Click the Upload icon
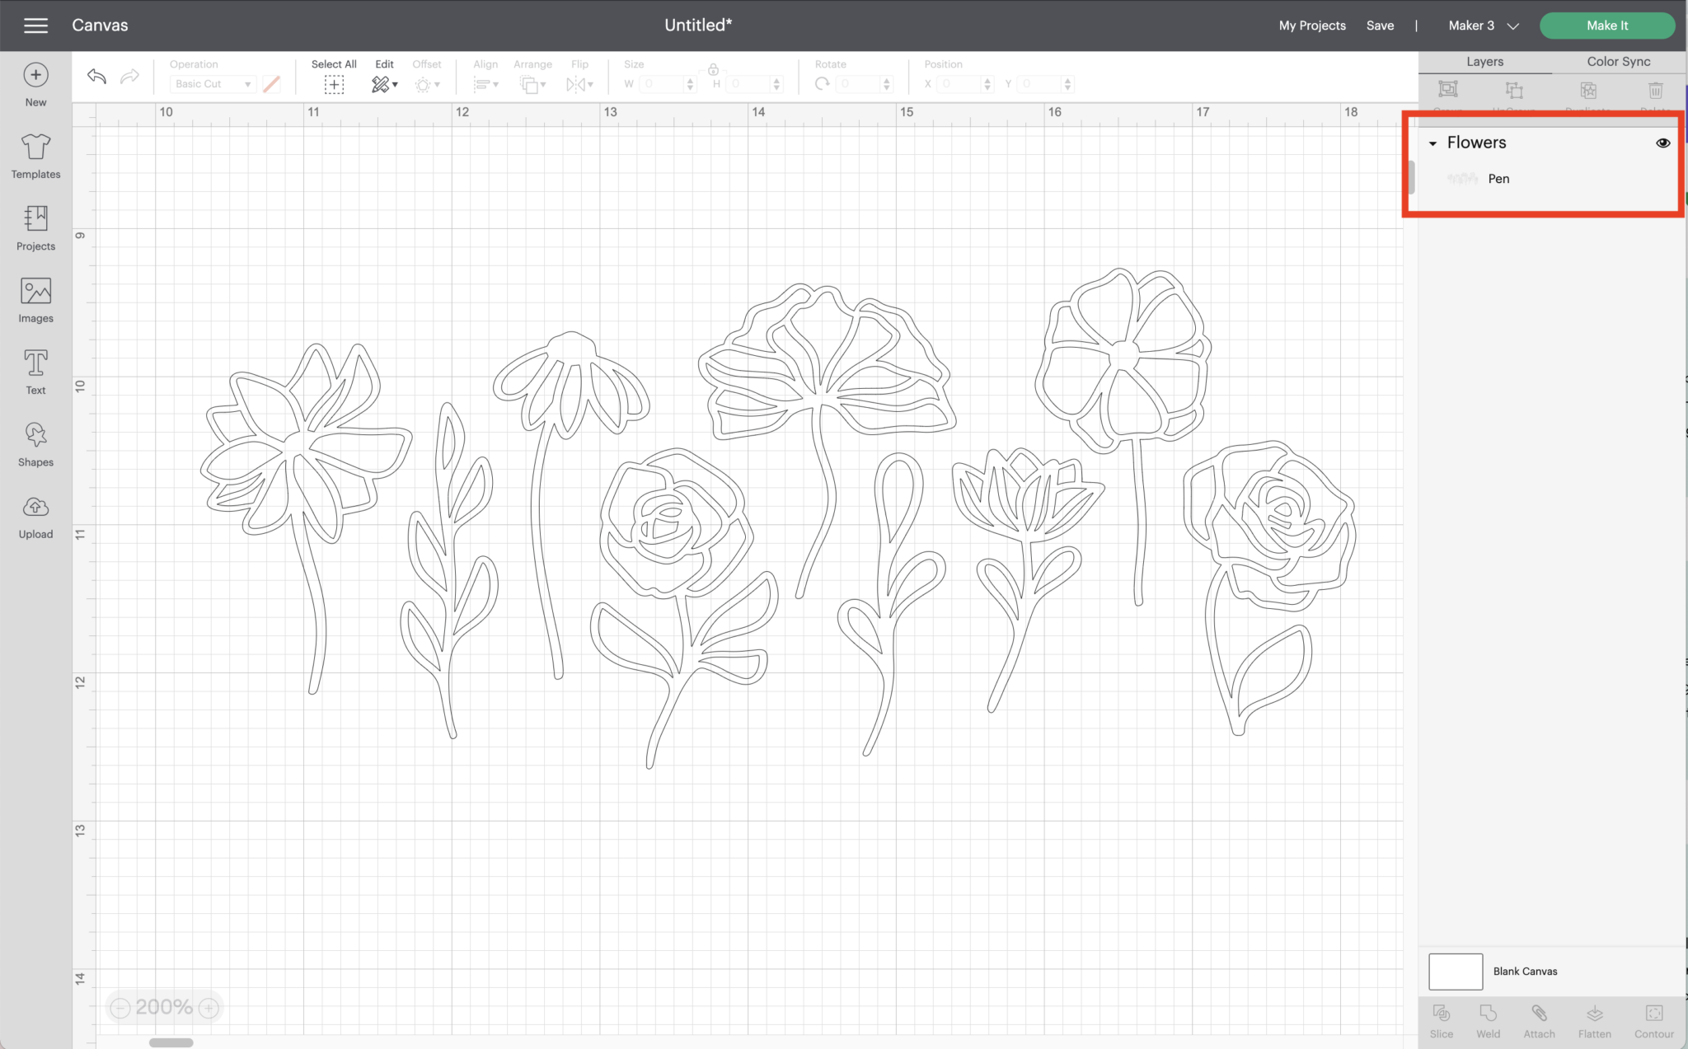Viewport: 1688px width, 1049px height. point(35,515)
